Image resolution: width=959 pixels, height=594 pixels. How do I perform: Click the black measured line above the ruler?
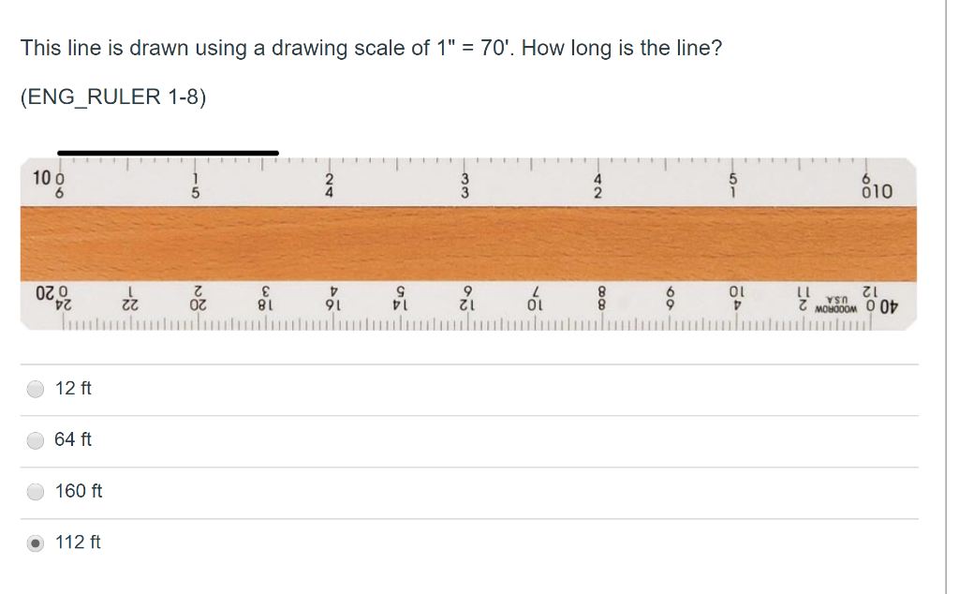click(169, 151)
